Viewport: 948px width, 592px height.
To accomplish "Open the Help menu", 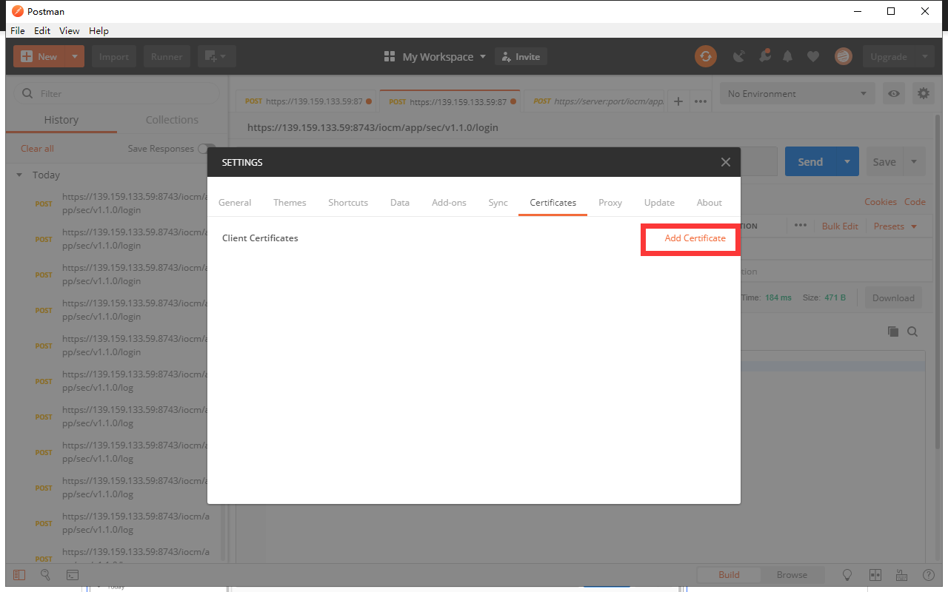I will pos(99,30).
